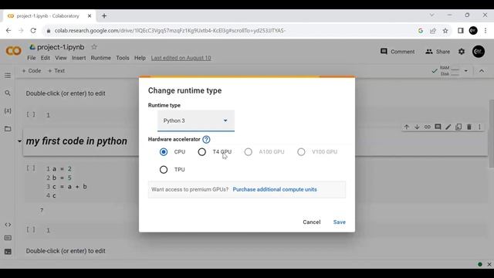Click the Colab logo icon
This screenshot has width=494, height=278.
[x=14, y=51]
